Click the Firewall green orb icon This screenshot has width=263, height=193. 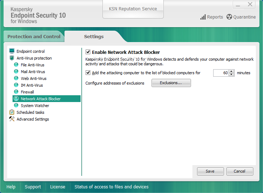(x=16, y=92)
